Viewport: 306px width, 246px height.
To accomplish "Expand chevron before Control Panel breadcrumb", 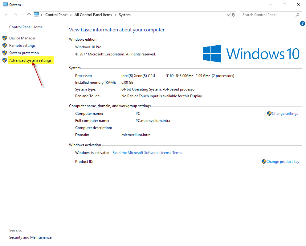I will pyautogui.click(x=42, y=15).
